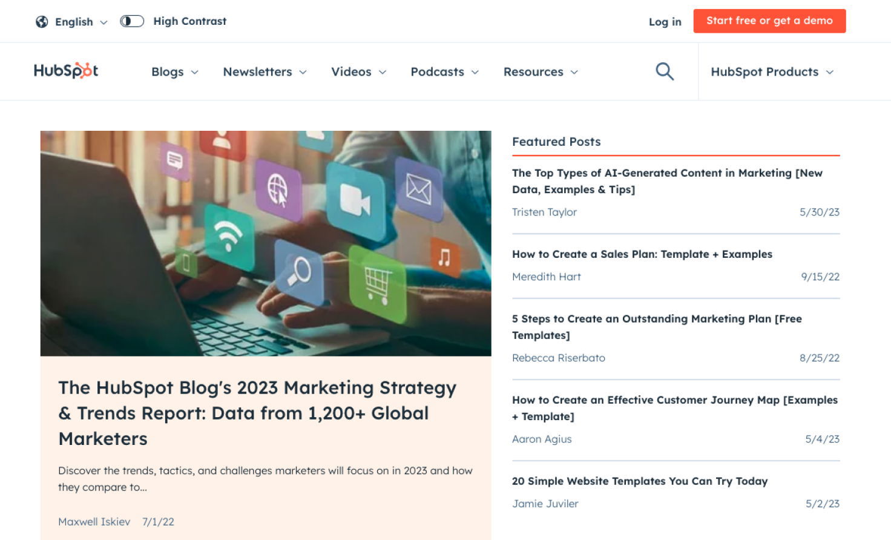Image resolution: width=891 pixels, height=540 pixels.
Task: Click the video camera icon in the hero image
Action: [357, 199]
